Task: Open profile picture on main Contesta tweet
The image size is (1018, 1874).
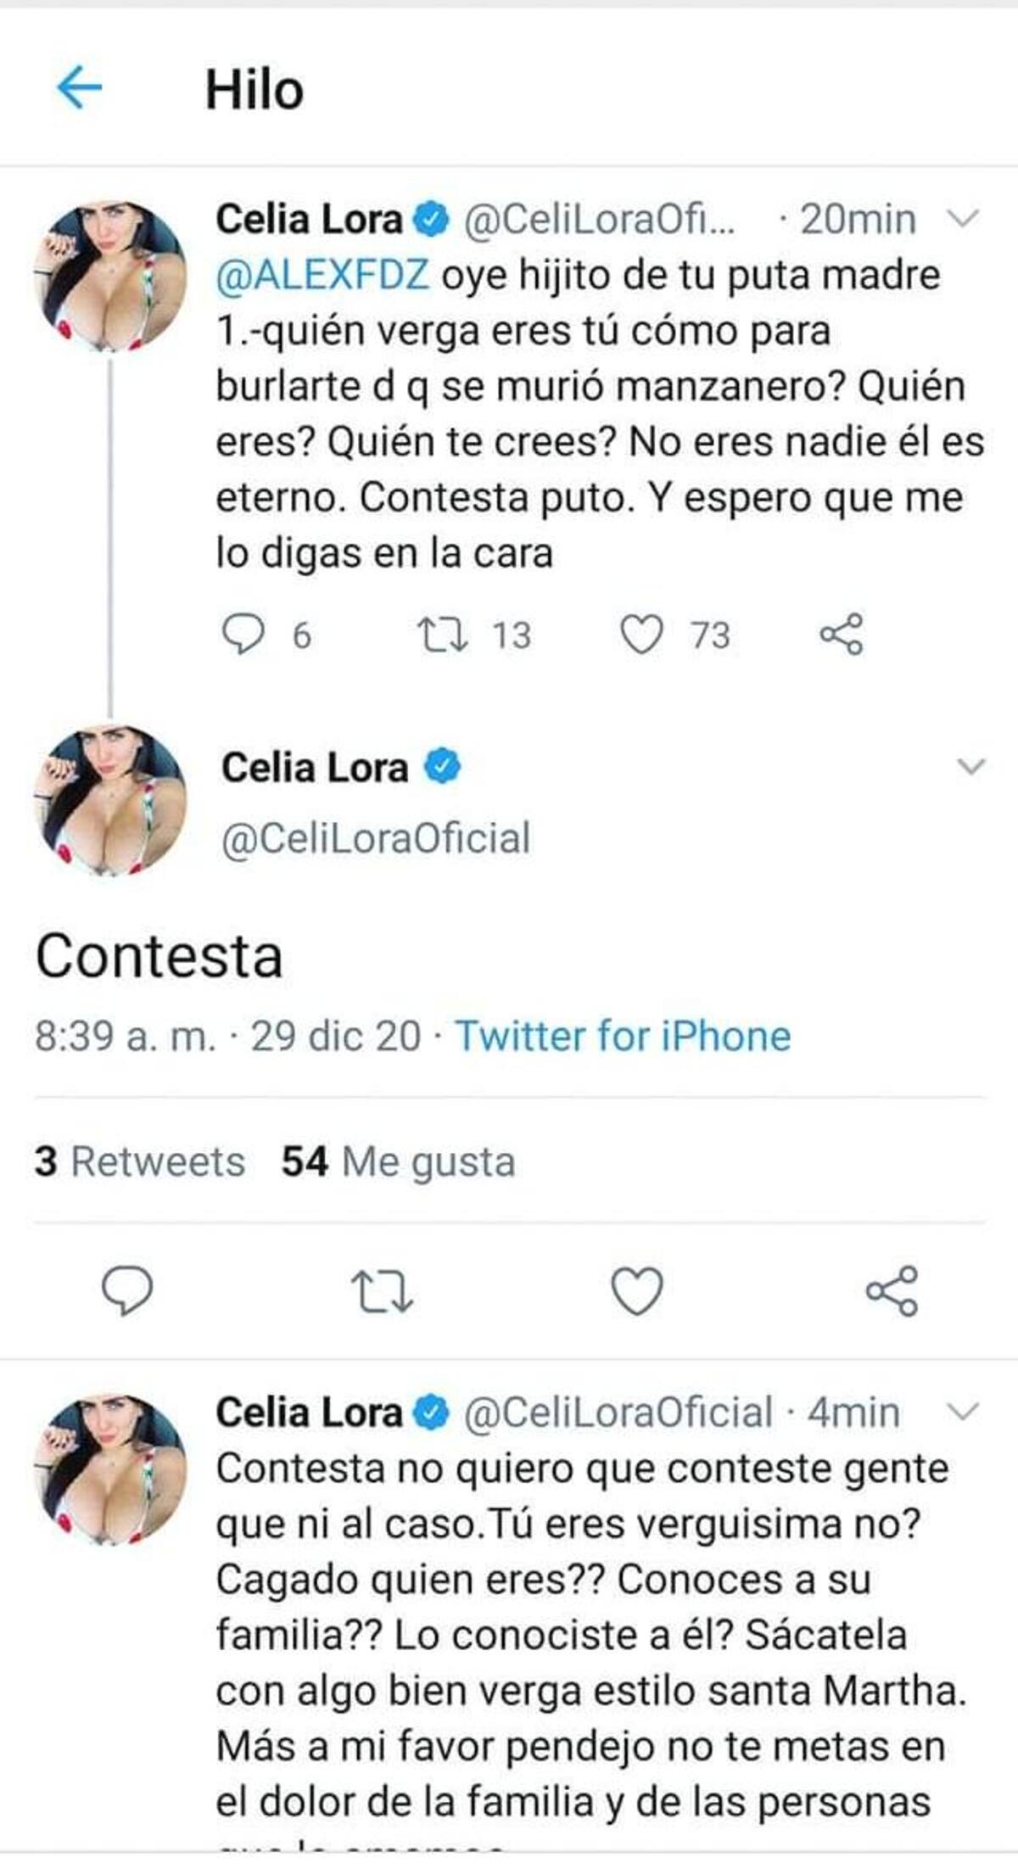Action: 109,800
